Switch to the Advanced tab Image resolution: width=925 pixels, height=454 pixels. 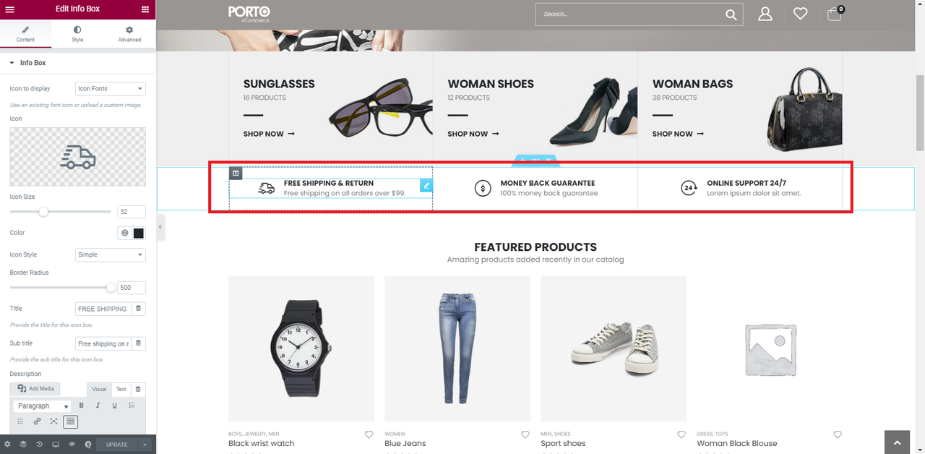[x=129, y=34]
